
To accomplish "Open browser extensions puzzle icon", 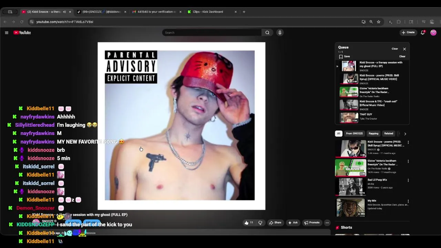I will pos(399,22).
